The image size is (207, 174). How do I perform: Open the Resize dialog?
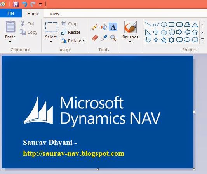(71, 32)
